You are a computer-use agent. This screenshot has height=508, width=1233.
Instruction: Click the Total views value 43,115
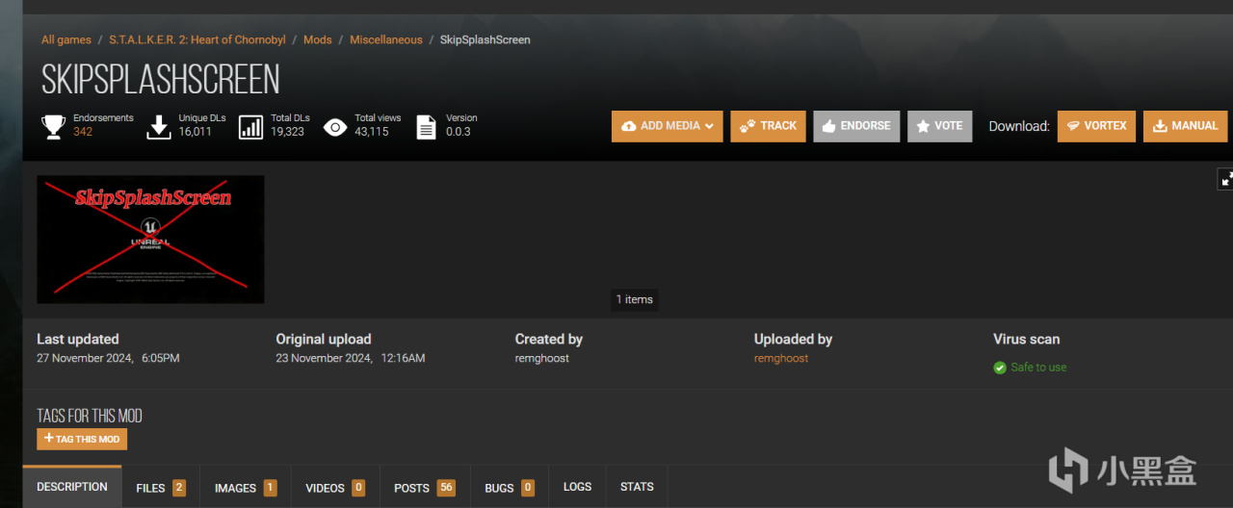372,132
